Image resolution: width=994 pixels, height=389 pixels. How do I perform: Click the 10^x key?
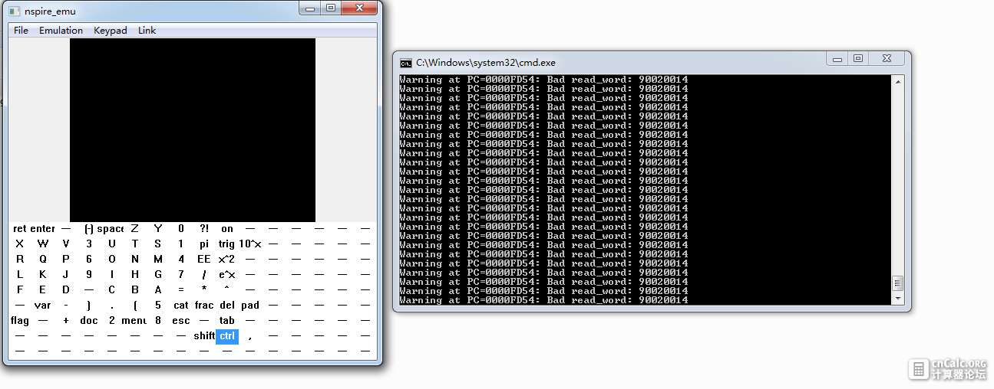coord(250,244)
